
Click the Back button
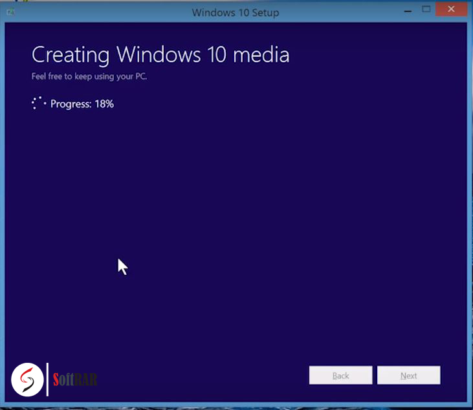coord(340,375)
